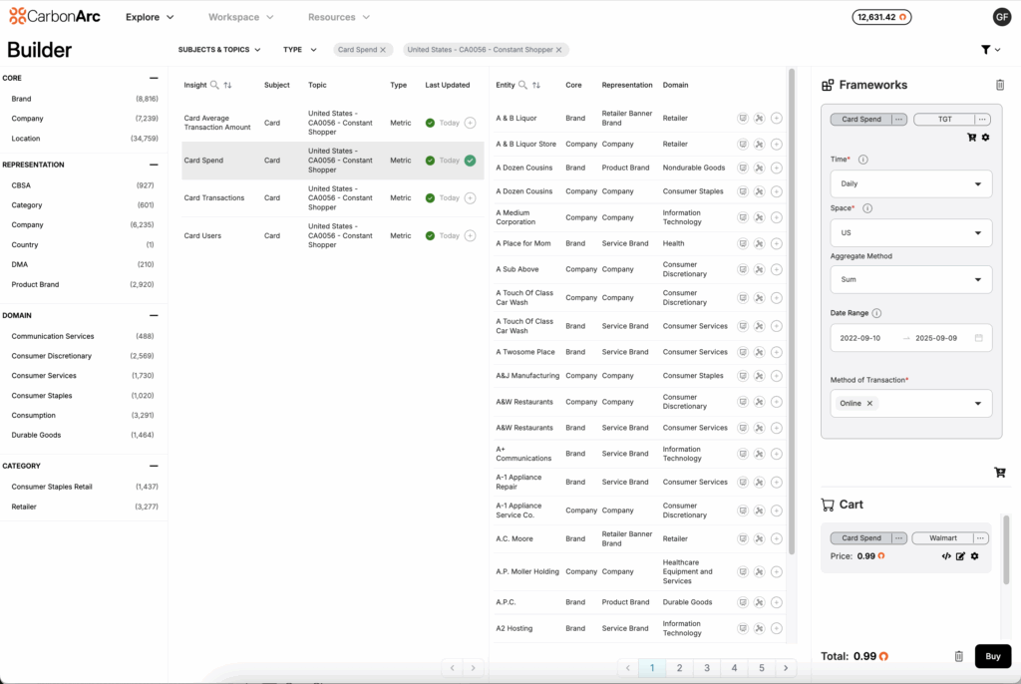Click the Frameworks trash icon
Viewport: 1021px width, 684px height.
[x=999, y=85]
